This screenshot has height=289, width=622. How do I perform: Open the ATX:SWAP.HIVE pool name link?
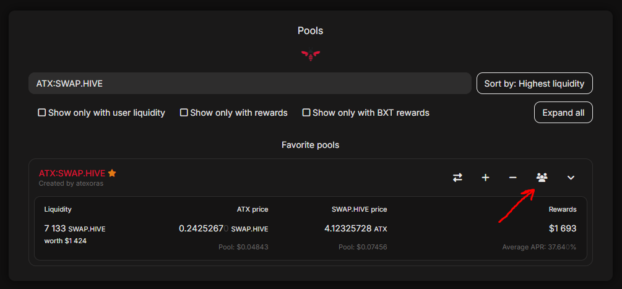pyautogui.click(x=72, y=173)
